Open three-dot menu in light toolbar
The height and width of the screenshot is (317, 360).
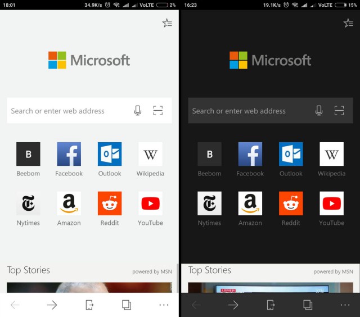coord(164,305)
